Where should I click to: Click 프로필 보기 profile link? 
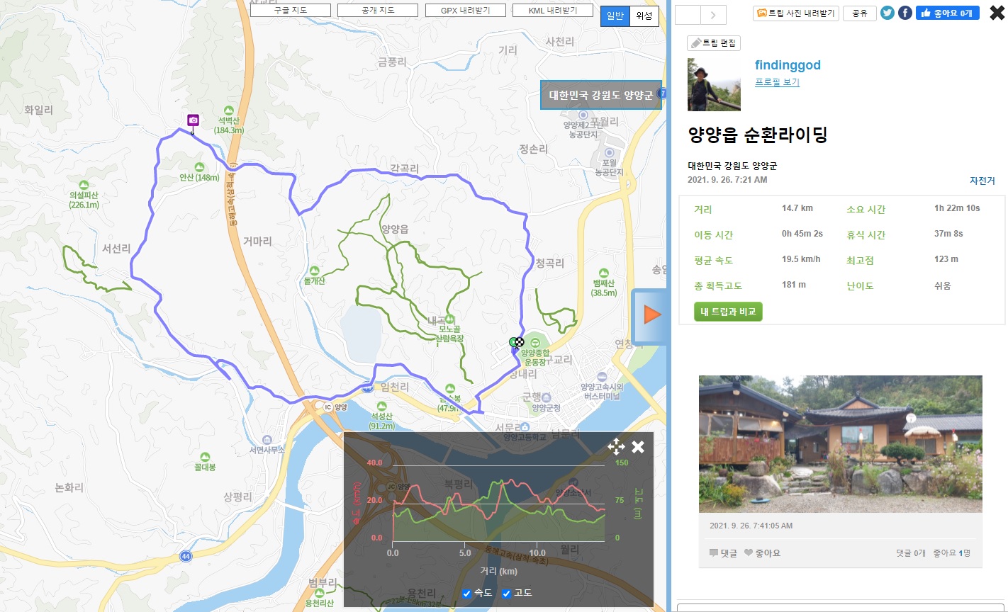point(777,82)
